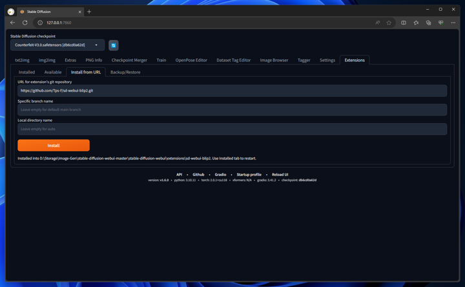Open the collections icon
Viewport: 465px width, 287px height.
(429, 23)
